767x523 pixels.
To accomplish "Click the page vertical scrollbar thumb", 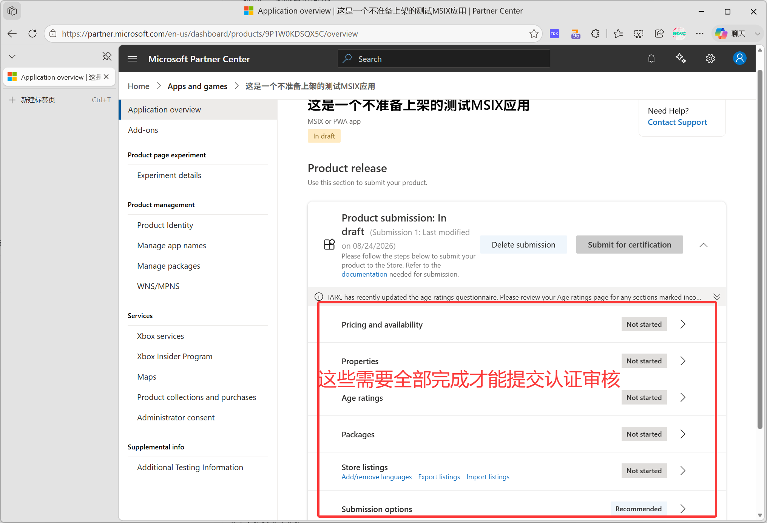I will pyautogui.click(x=760, y=249).
